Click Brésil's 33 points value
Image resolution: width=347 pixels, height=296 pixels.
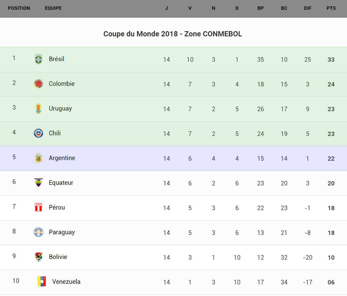click(331, 60)
